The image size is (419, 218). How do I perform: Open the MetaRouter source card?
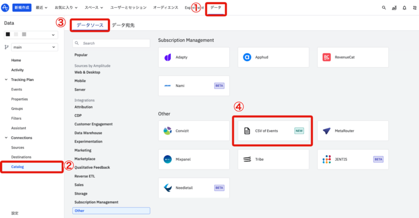click(x=354, y=131)
